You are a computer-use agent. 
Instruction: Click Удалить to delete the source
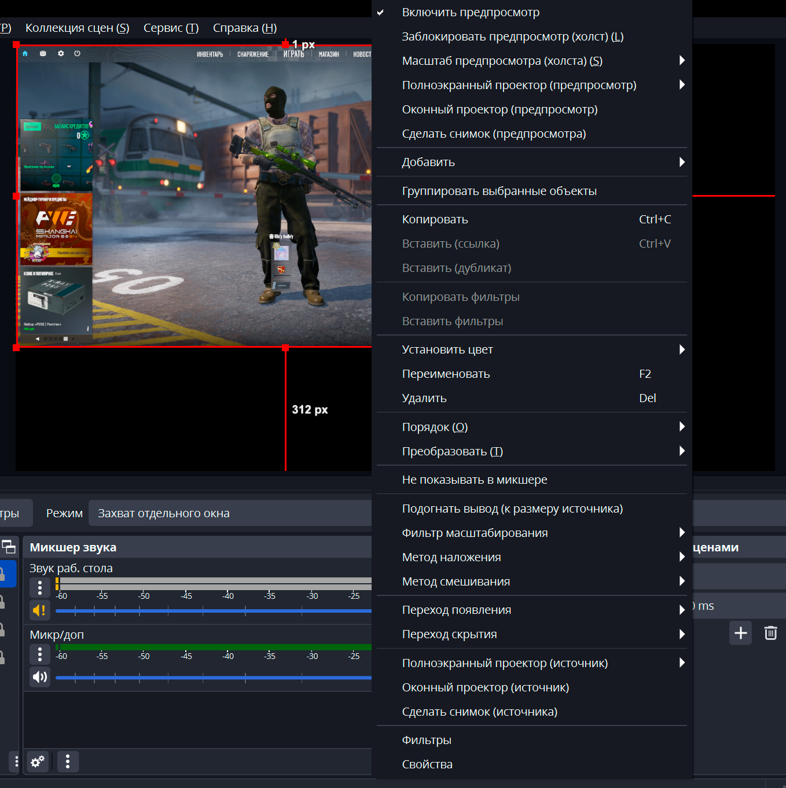click(424, 398)
